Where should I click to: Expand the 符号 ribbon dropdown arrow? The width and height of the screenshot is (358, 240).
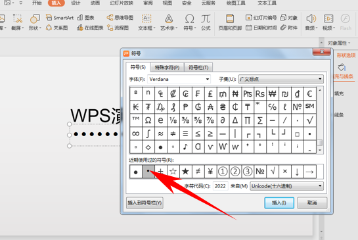point(195,28)
